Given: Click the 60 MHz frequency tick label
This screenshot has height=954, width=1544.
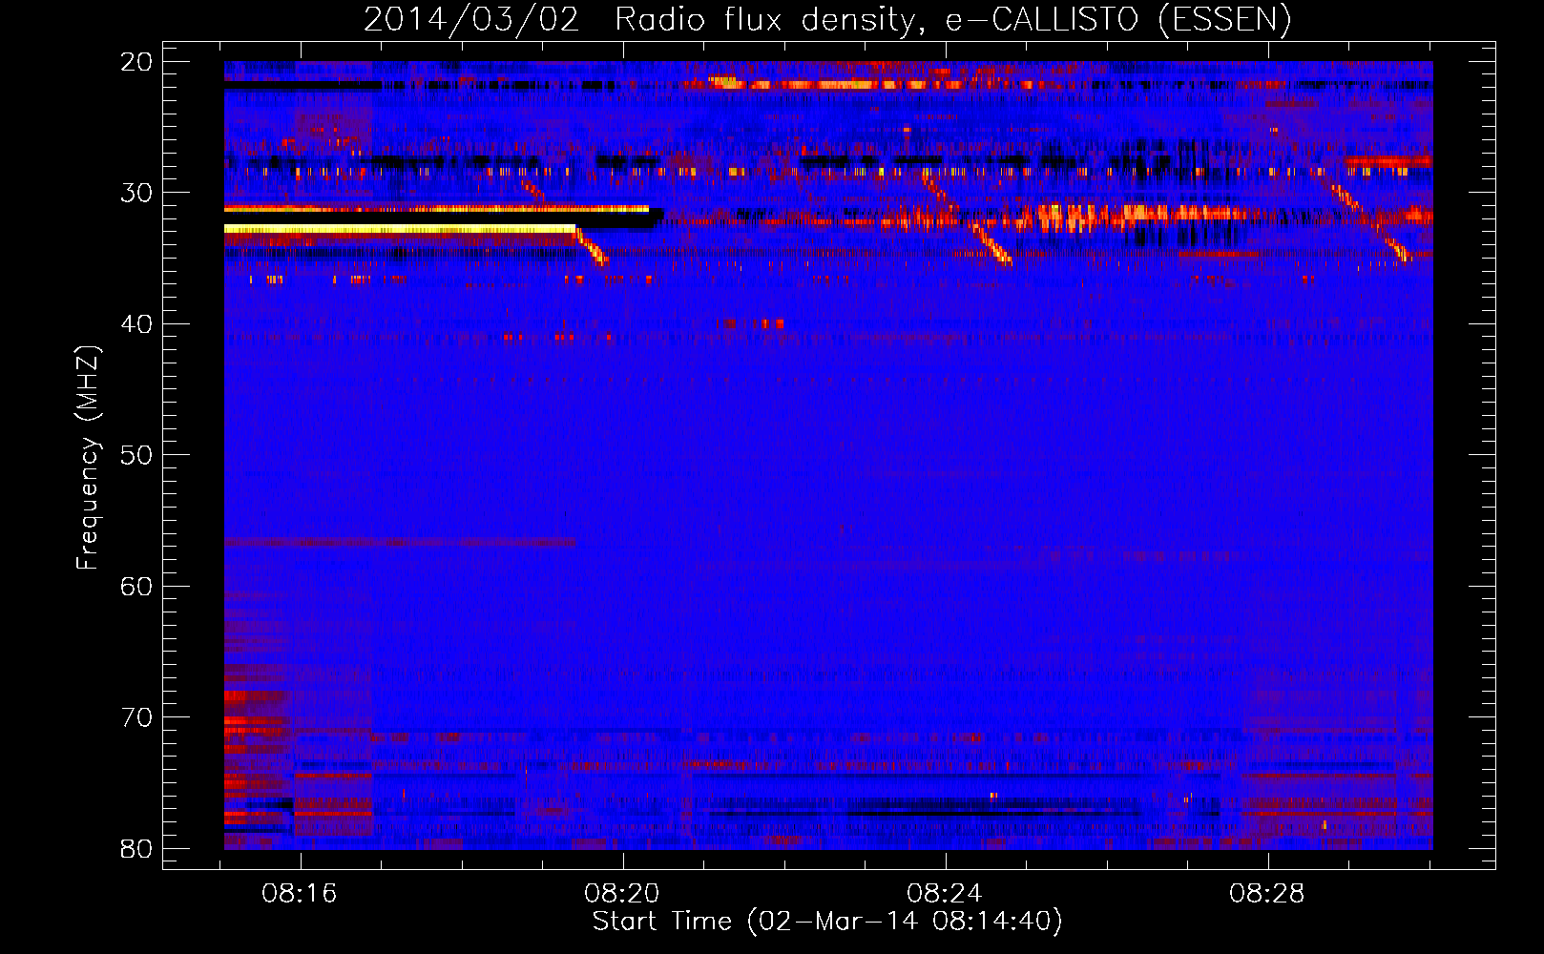Looking at the screenshot, I should point(136,587).
